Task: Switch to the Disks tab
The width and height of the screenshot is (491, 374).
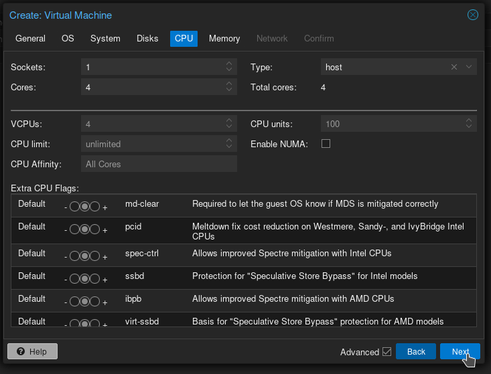Action: 147,39
